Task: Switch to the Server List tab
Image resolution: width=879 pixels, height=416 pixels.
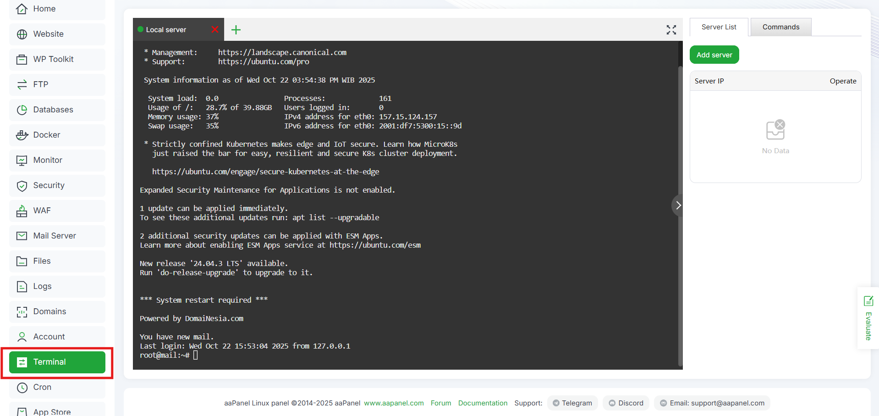Action: pyautogui.click(x=719, y=27)
